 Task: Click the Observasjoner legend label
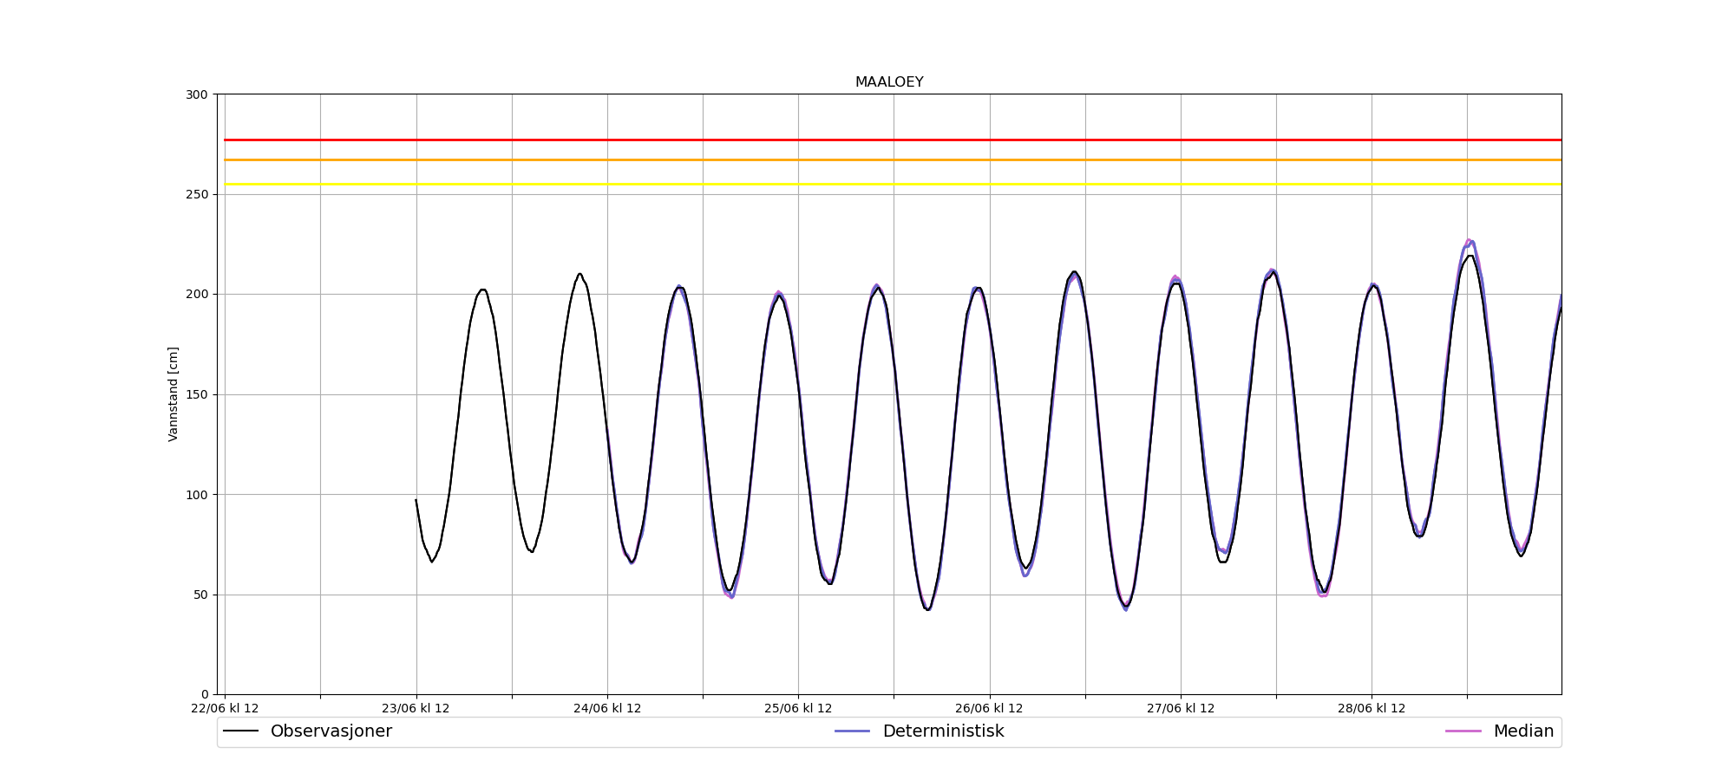(x=331, y=731)
